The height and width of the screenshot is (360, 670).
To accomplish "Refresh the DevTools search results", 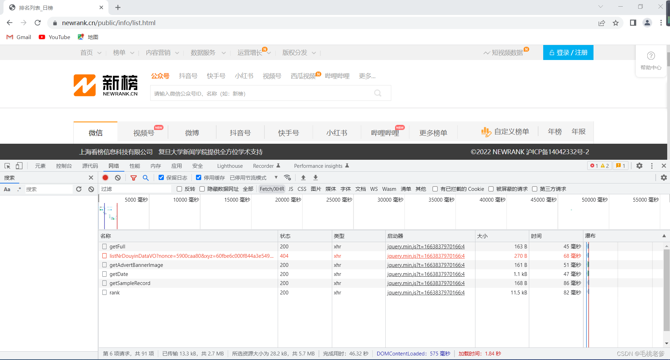I will pos(79,189).
